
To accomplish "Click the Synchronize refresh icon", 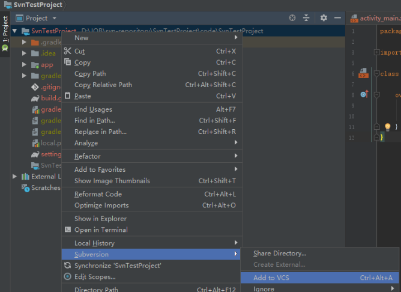I will click(67, 266).
